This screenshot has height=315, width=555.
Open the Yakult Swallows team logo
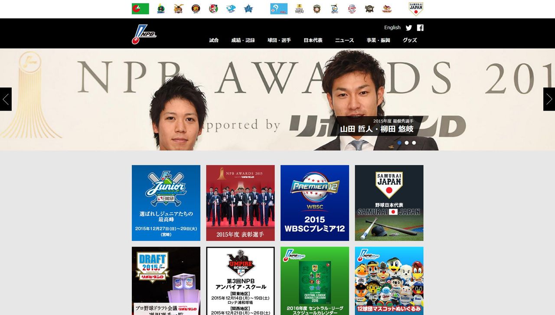(x=161, y=9)
